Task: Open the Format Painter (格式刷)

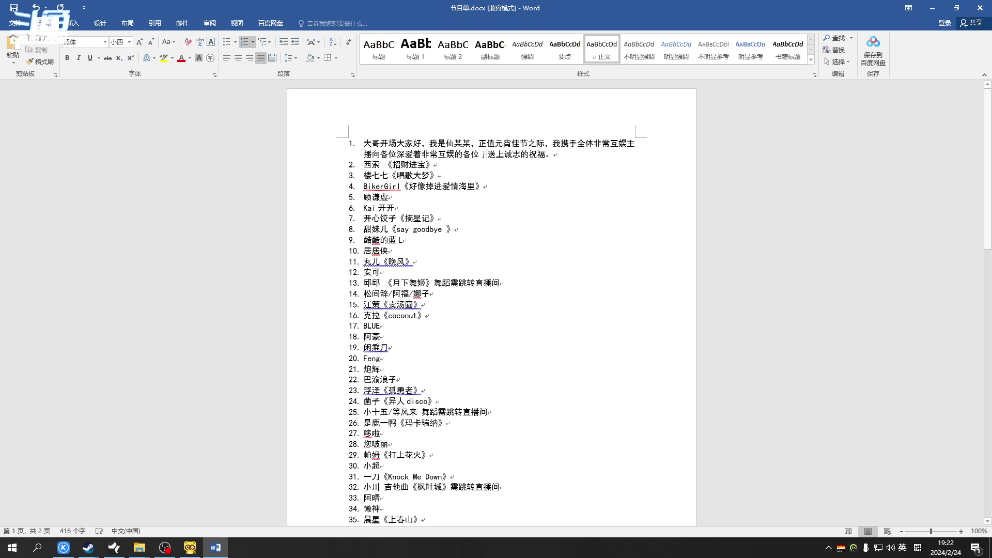Action: coord(40,61)
